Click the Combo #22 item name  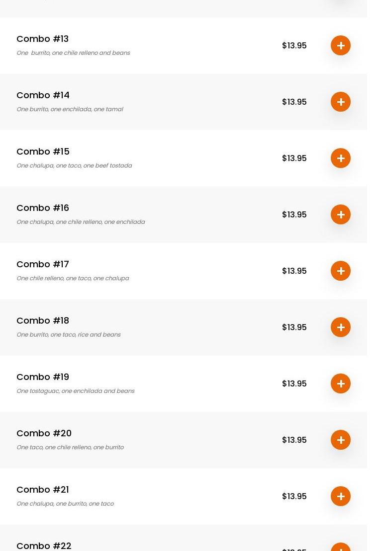(44, 546)
